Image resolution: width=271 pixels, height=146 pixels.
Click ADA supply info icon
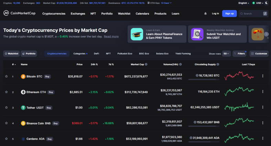(x=191, y=138)
